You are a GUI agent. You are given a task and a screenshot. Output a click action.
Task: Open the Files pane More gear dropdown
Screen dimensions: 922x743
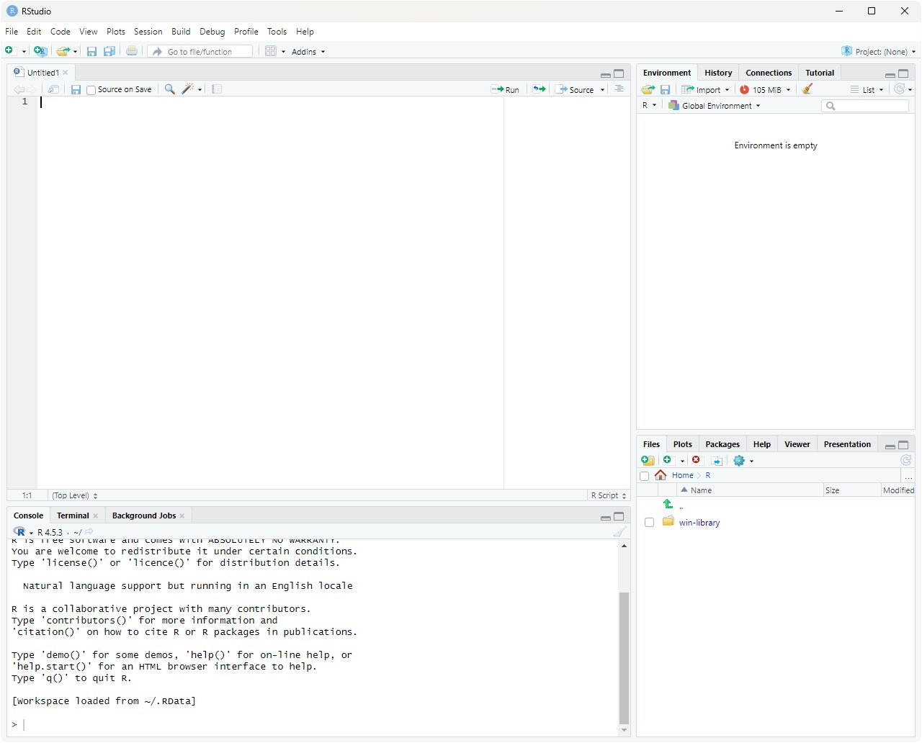point(743,461)
